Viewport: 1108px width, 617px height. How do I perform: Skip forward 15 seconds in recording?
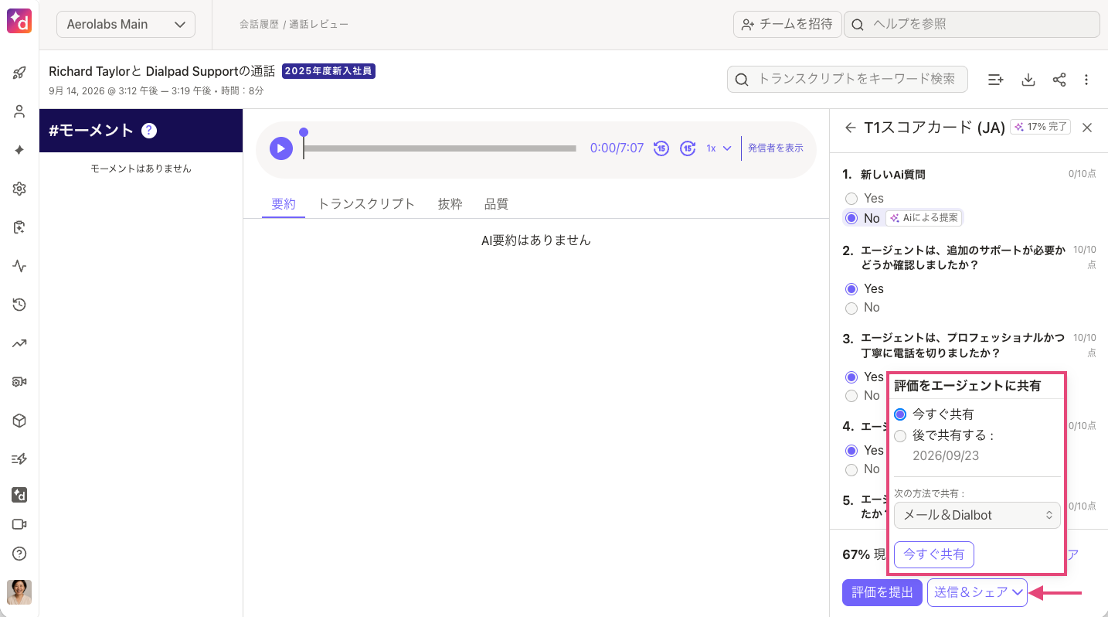pos(688,148)
